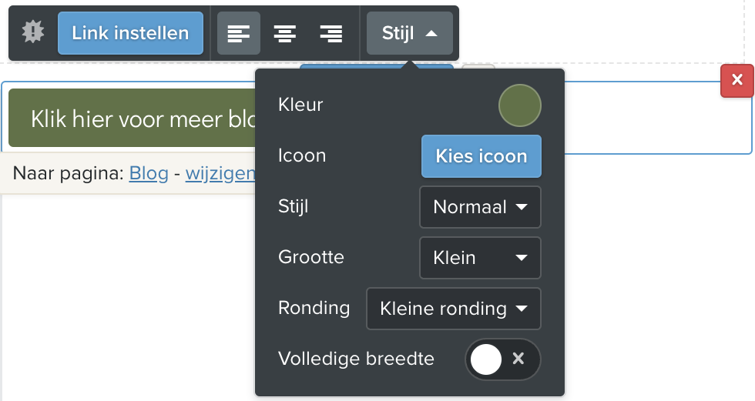Follow the Blog page link
The image size is (755, 401).
[149, 173]
